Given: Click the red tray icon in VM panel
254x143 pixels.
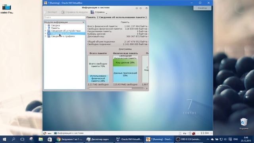Looking at the screenshot, I should (x=194, y=133).
